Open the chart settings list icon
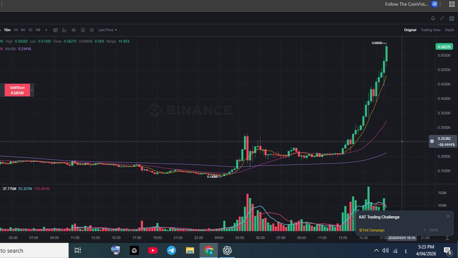Screen dimensions: 458x258 tap(83, 30)
